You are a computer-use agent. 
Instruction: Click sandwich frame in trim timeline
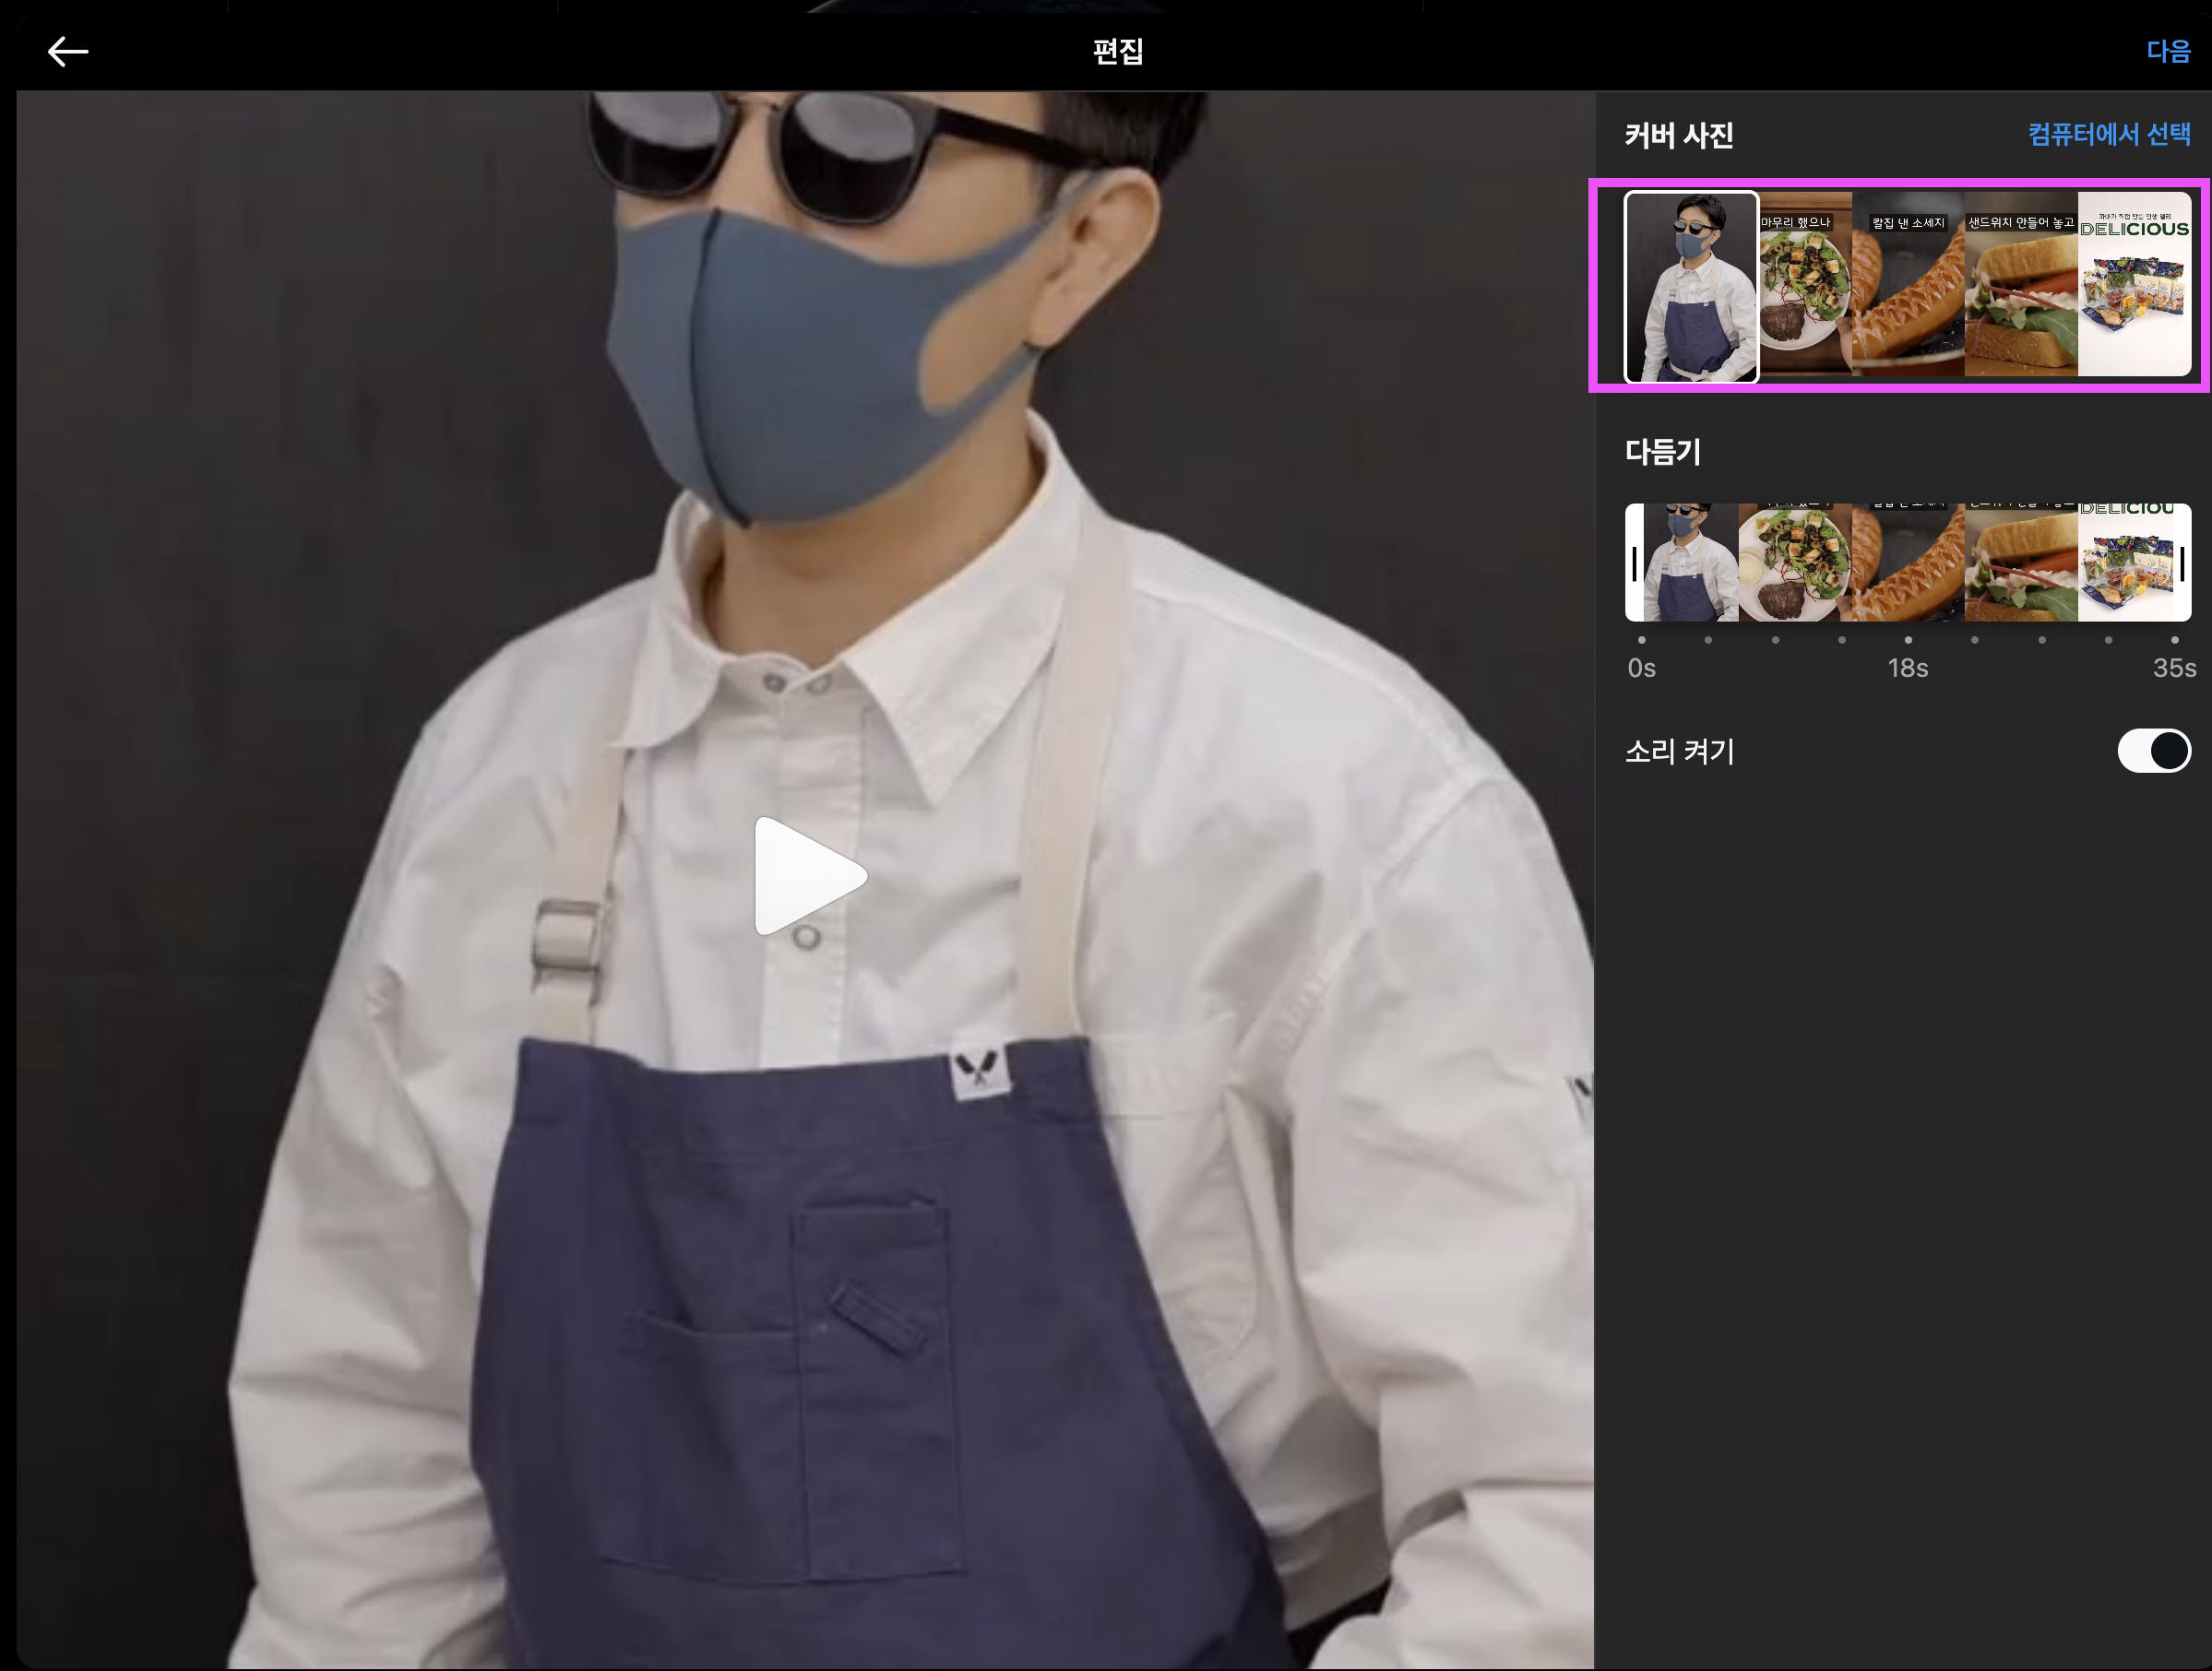click(2021, 563)
